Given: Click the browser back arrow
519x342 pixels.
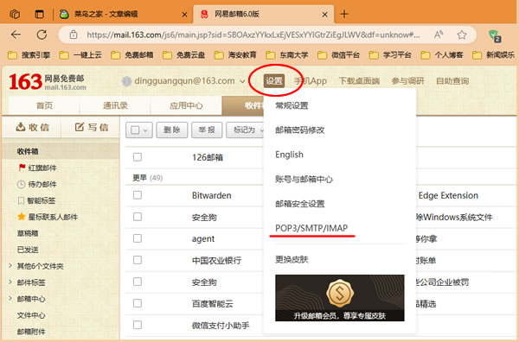Looking at the screenshot, I should coord(16,35).
